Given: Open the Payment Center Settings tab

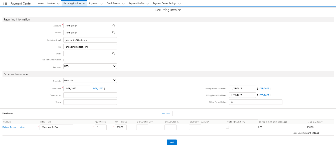Looking at the screenshot, I should 164,3.
